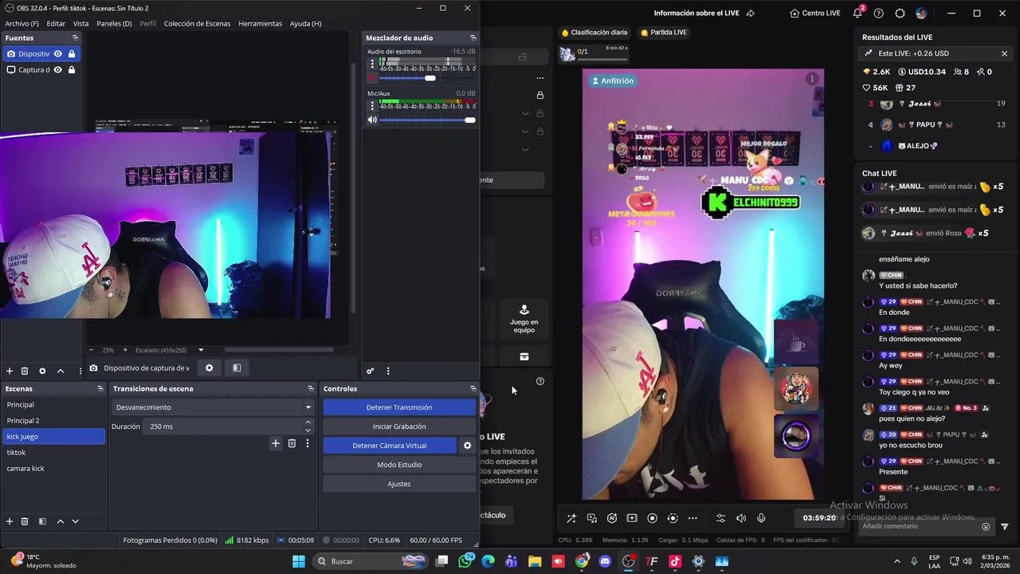
Task: Show hidden system tray icons
Action: (x=896, y=561)
